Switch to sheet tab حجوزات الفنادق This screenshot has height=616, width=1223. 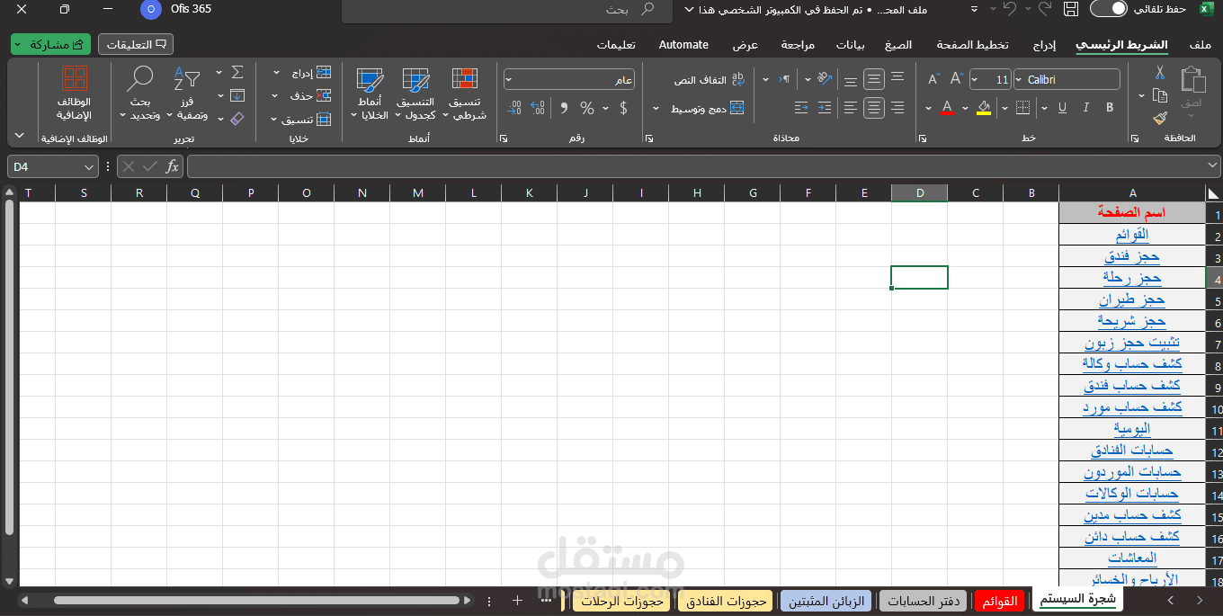pyautogui.click(x=726, y=601)
